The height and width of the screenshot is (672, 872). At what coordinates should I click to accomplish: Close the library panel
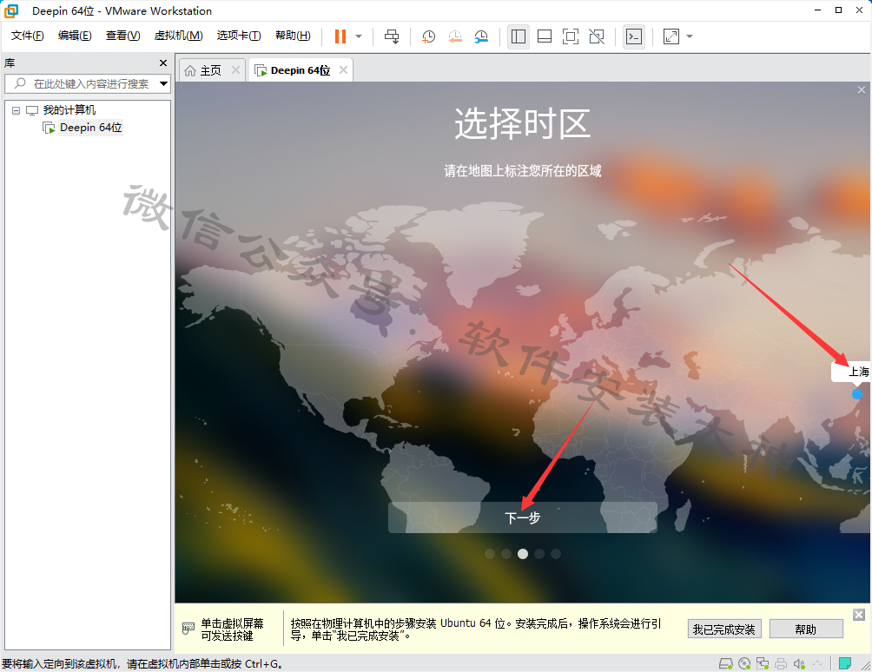click(163, 63)
